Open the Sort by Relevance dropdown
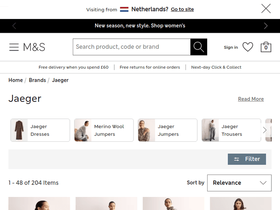Screen dimensions: 280x210 (x=239, y=183)
